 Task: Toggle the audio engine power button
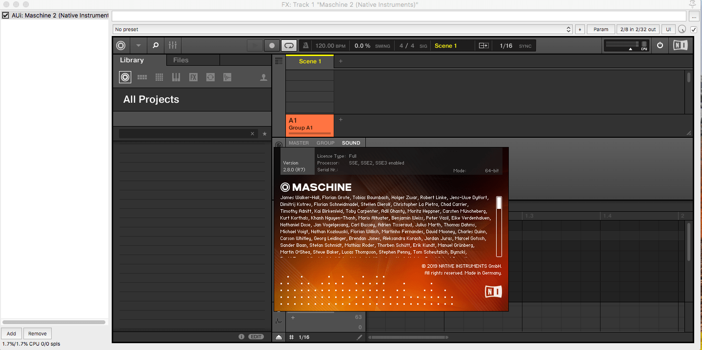tap(660, 45)
